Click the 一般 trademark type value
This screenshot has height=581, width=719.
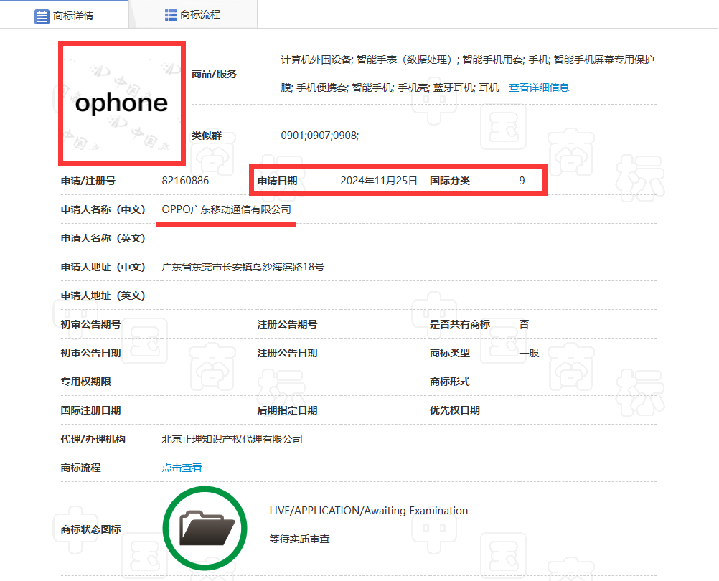(x=529, y=354)
